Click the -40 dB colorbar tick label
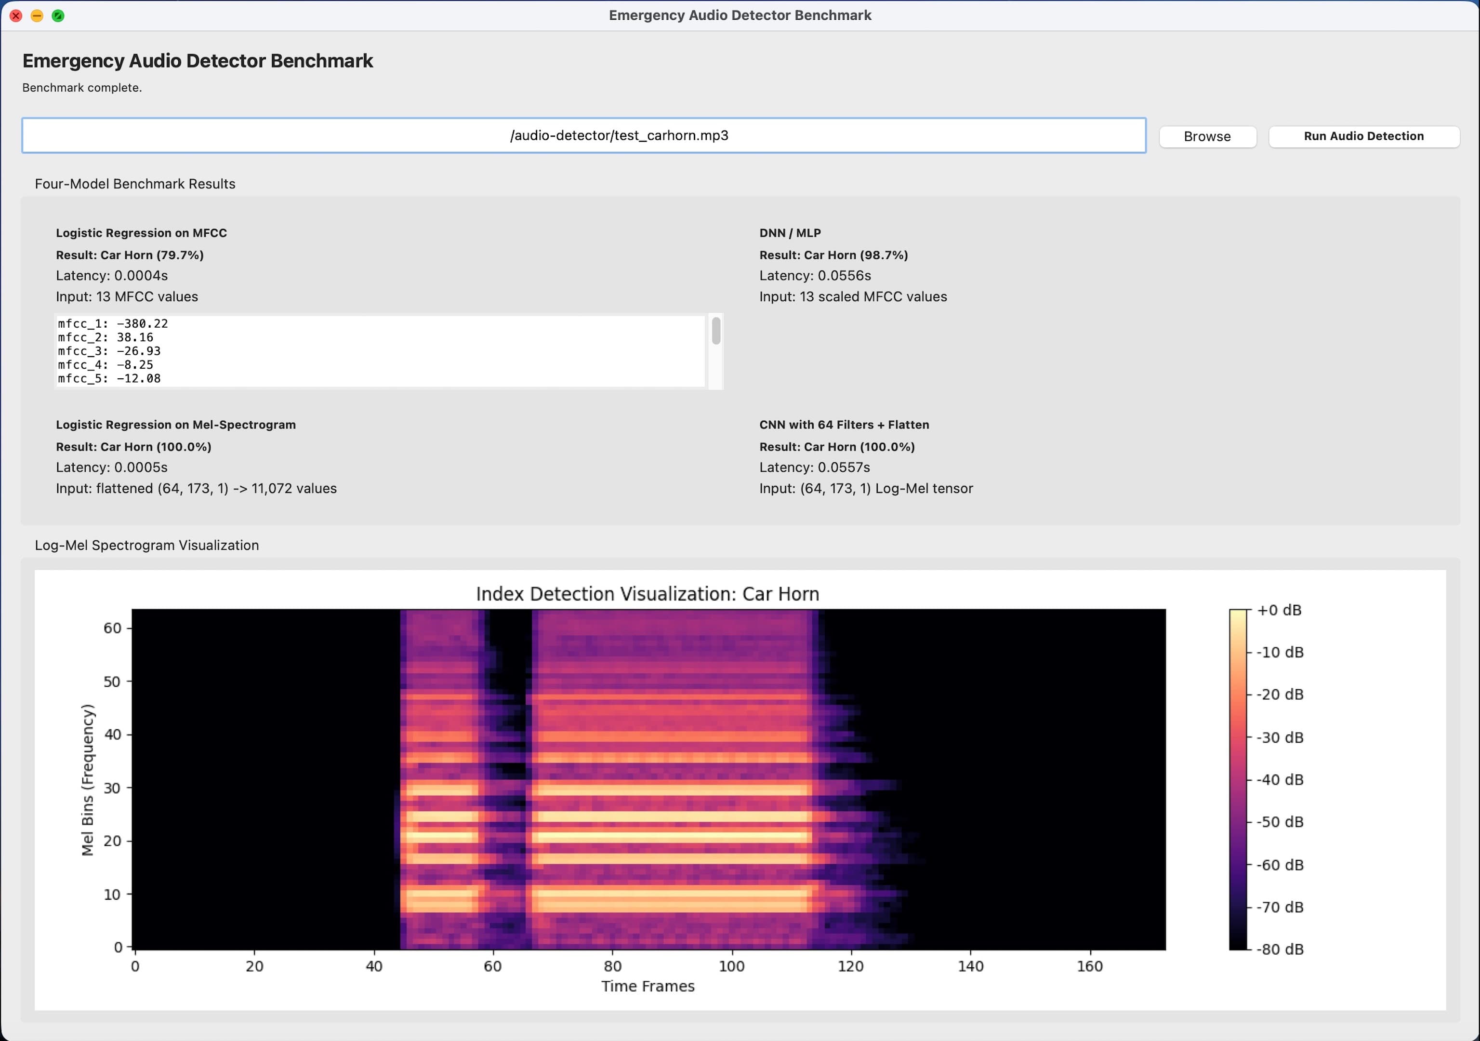 click(1280, 780)
